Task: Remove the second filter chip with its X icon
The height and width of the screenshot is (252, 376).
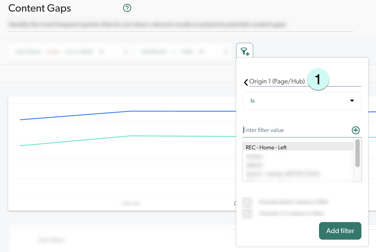Action: click(225, 51)
